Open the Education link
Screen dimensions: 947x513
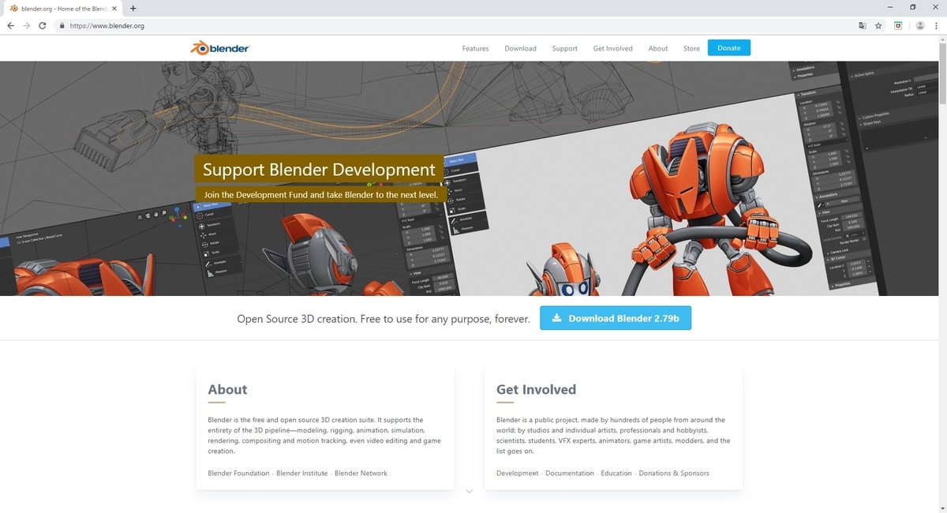point(616,473)
